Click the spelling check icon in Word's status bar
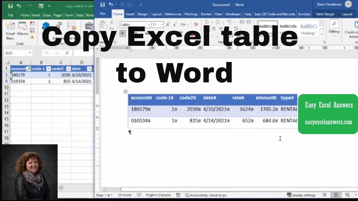The image size is (358, 201). [x=139, y=195]
